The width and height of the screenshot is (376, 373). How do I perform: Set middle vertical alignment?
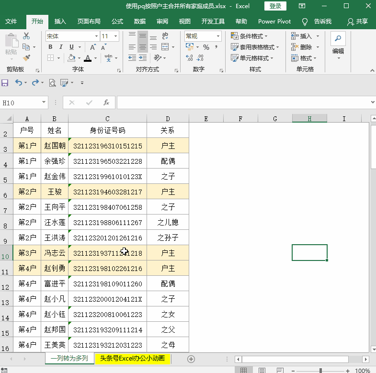(x=143, y=36)
